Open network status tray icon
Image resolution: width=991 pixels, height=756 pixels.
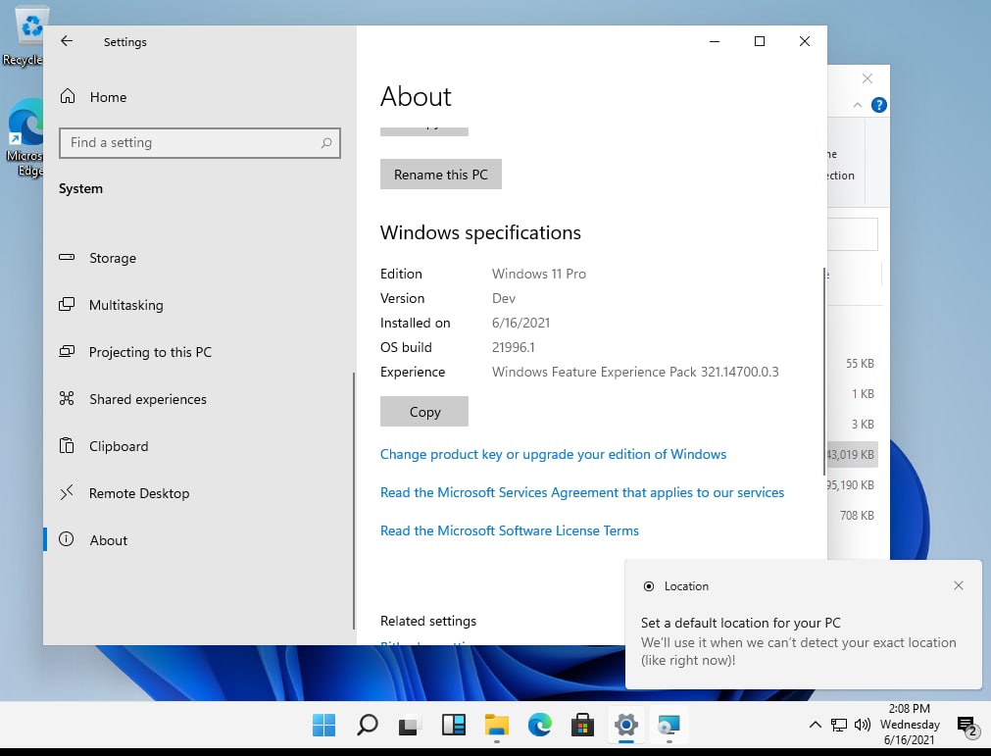(x=839, y=725)
